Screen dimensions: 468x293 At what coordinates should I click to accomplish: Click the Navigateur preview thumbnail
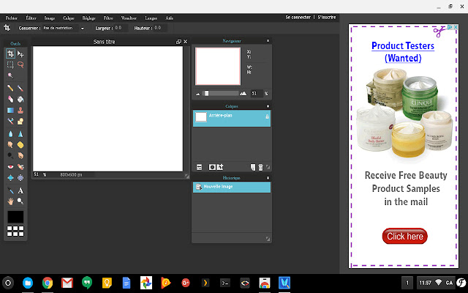tap(218, 67)
